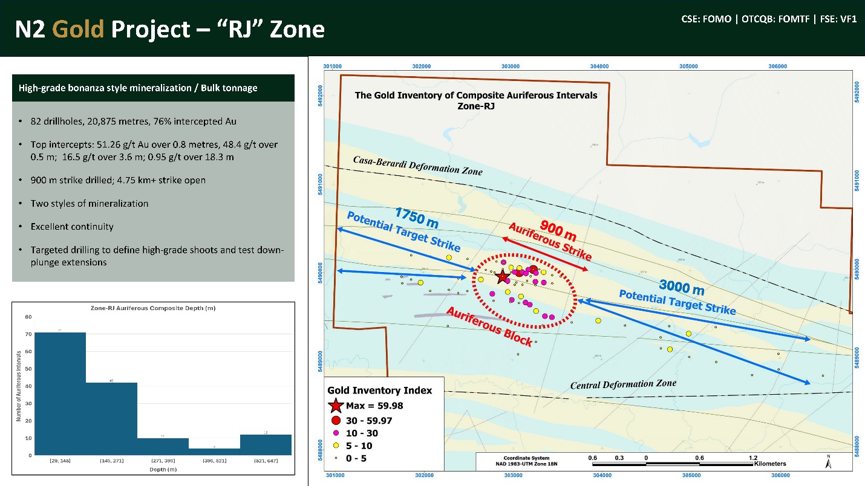
Task: Click the 1750 m Potential Target Strike arrow
Action: [x=404, y=235]
